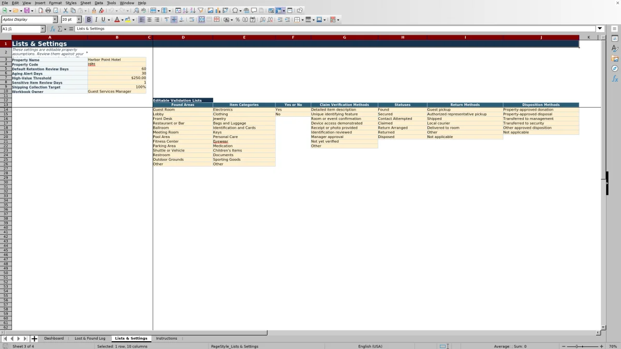Open the sidebar Styles panel icon
The image size is (621, 349).
tap(615, 49)
